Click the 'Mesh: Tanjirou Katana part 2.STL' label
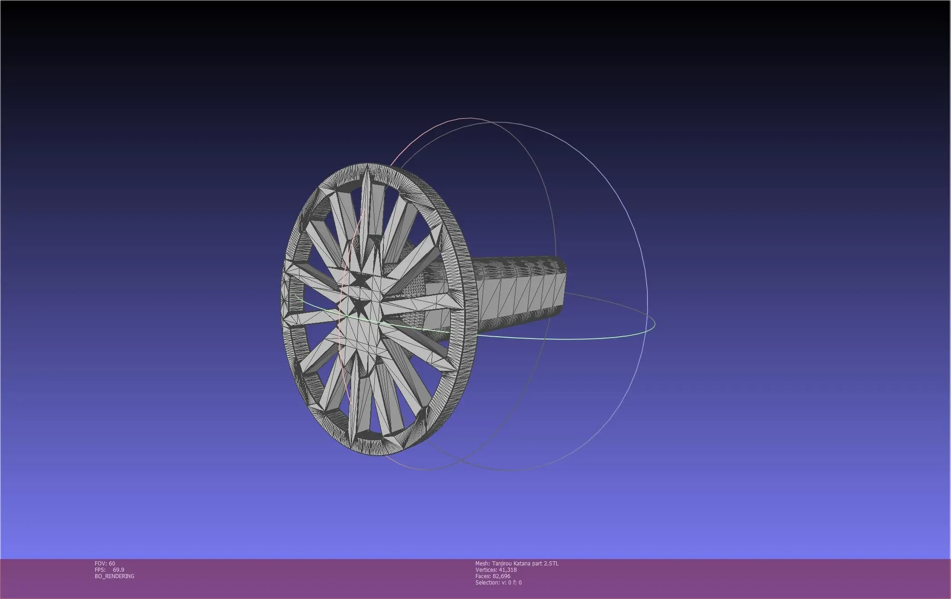 coord(517,564)
